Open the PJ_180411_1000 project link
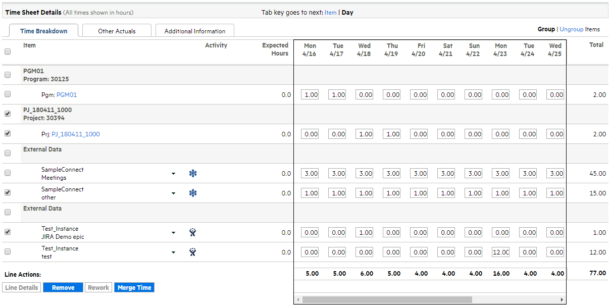This screenshot has width=610, height=305. tap(76, 134)
